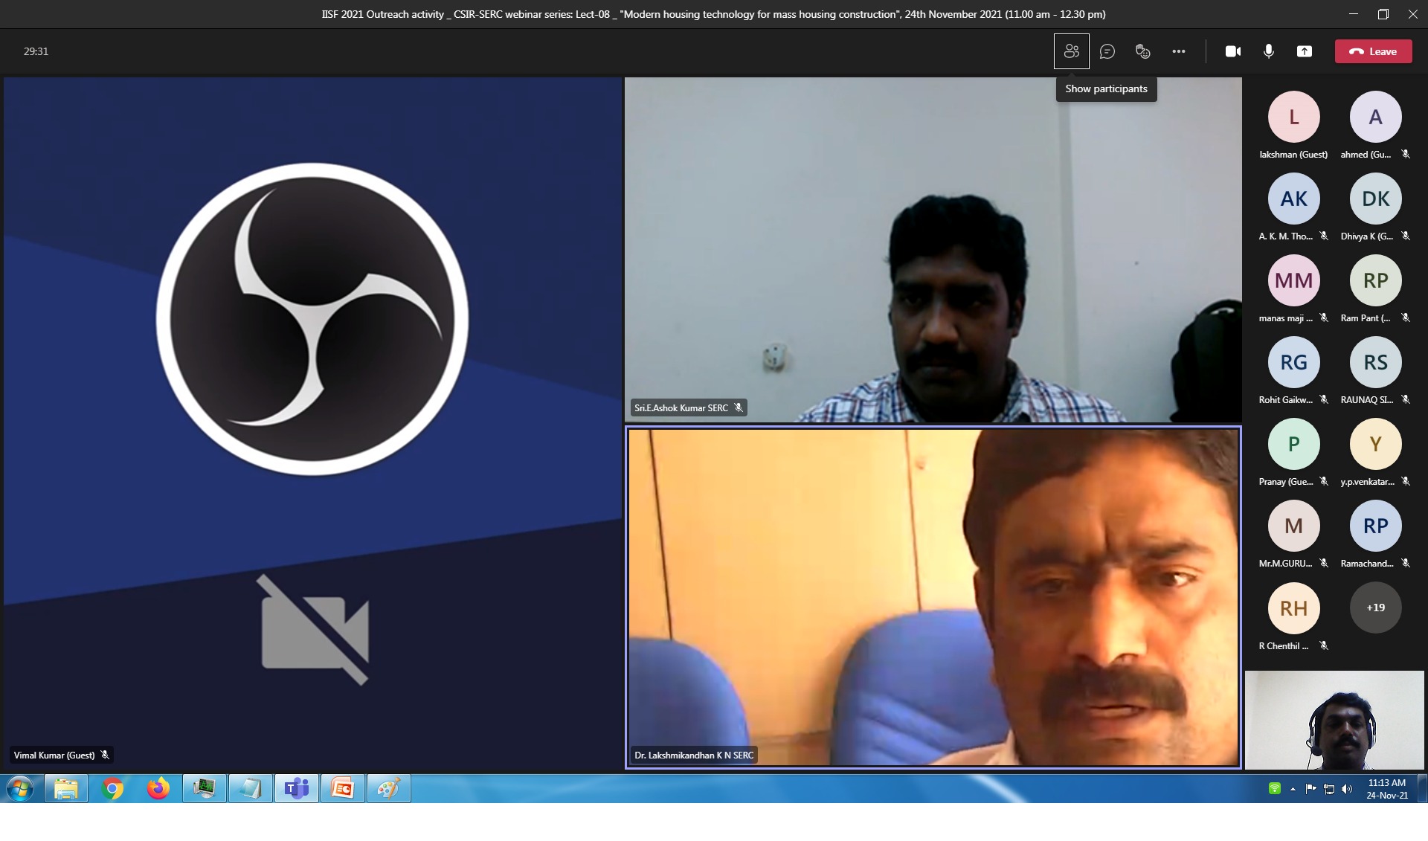
Task: Click the self-view video preview
Action: (x=1334, y=720)
